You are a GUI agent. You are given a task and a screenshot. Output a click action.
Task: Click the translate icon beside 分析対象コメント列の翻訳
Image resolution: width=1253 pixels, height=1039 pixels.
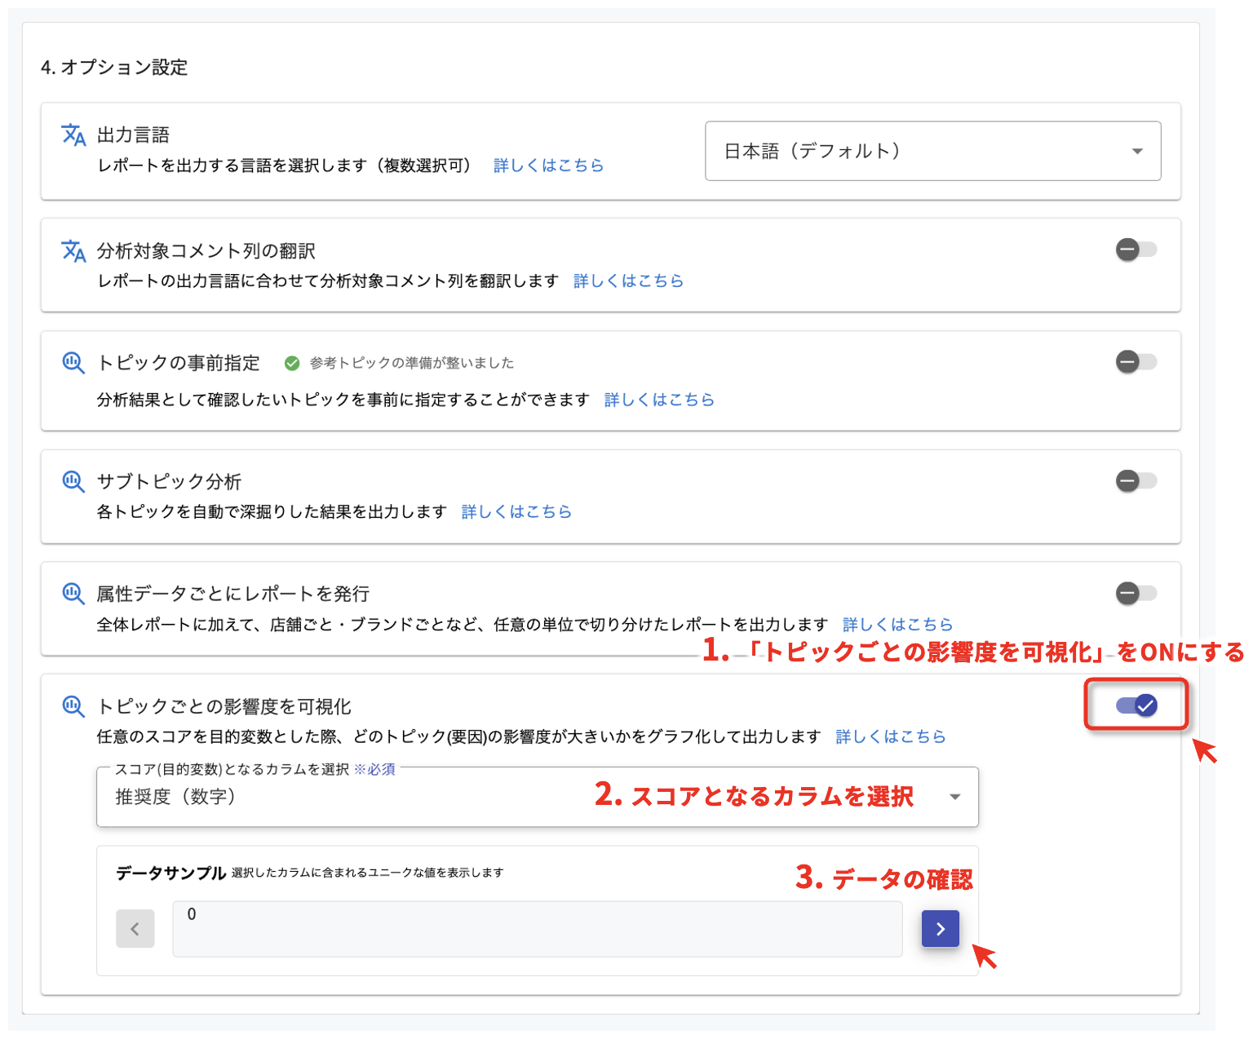click(73, 251)
